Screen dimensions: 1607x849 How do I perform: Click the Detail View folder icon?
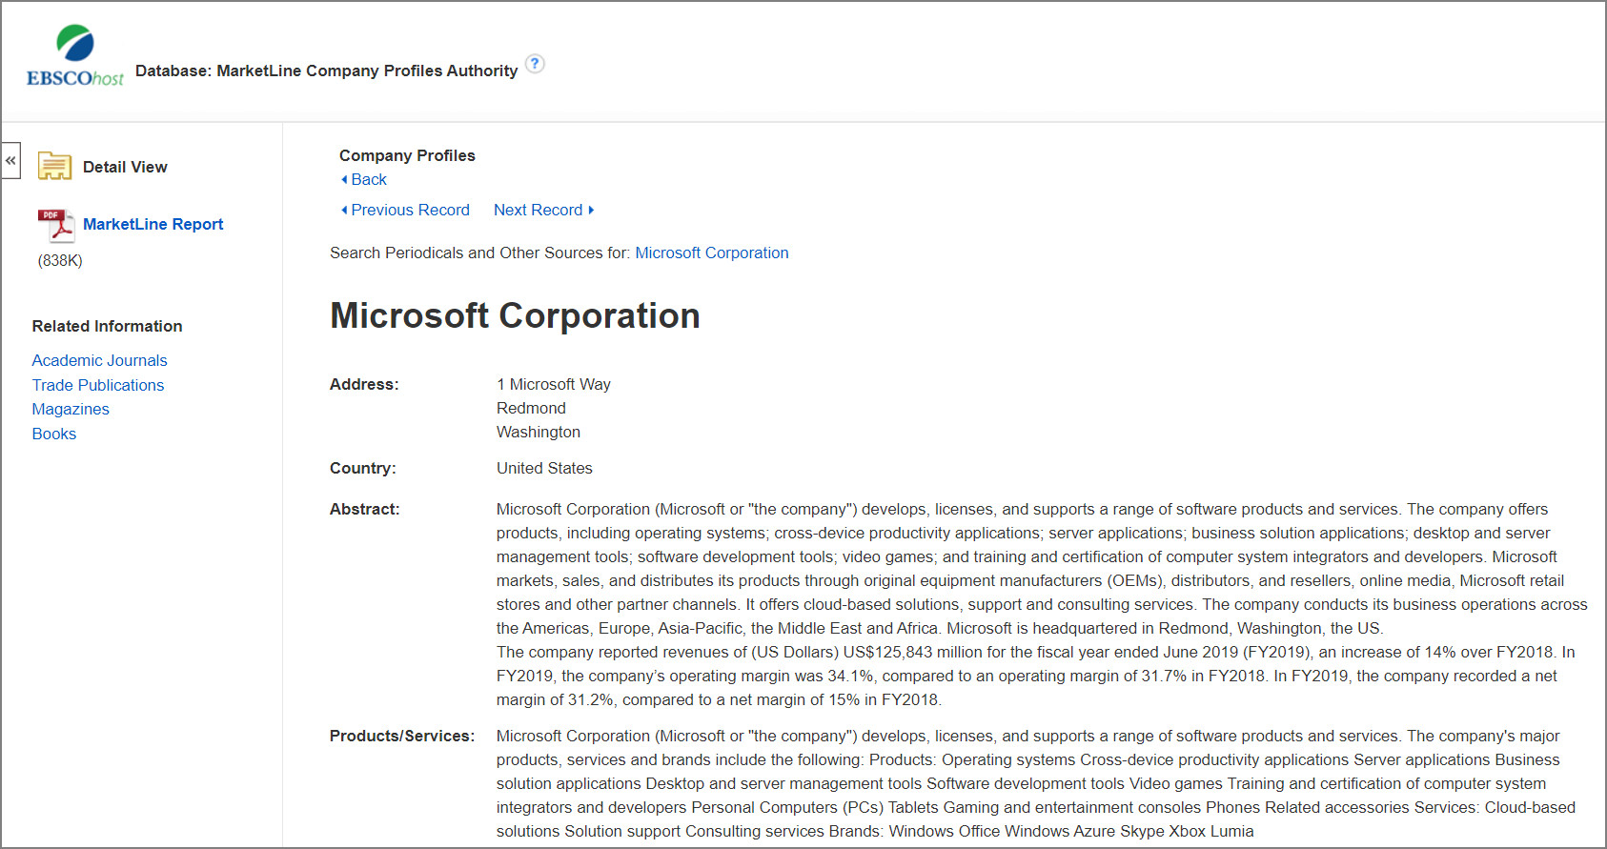pos(54,166)
